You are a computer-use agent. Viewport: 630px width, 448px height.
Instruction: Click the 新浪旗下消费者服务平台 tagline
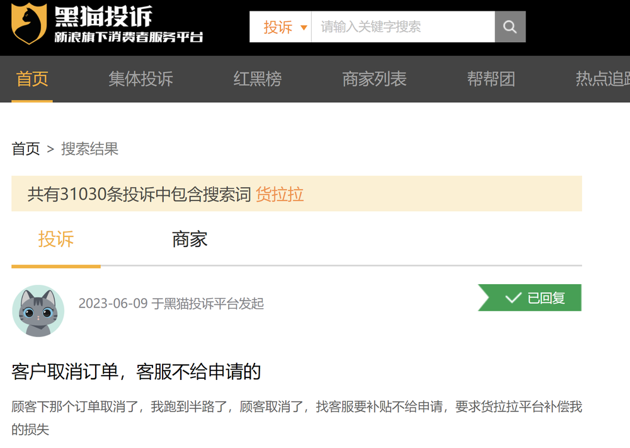(129, 37)
